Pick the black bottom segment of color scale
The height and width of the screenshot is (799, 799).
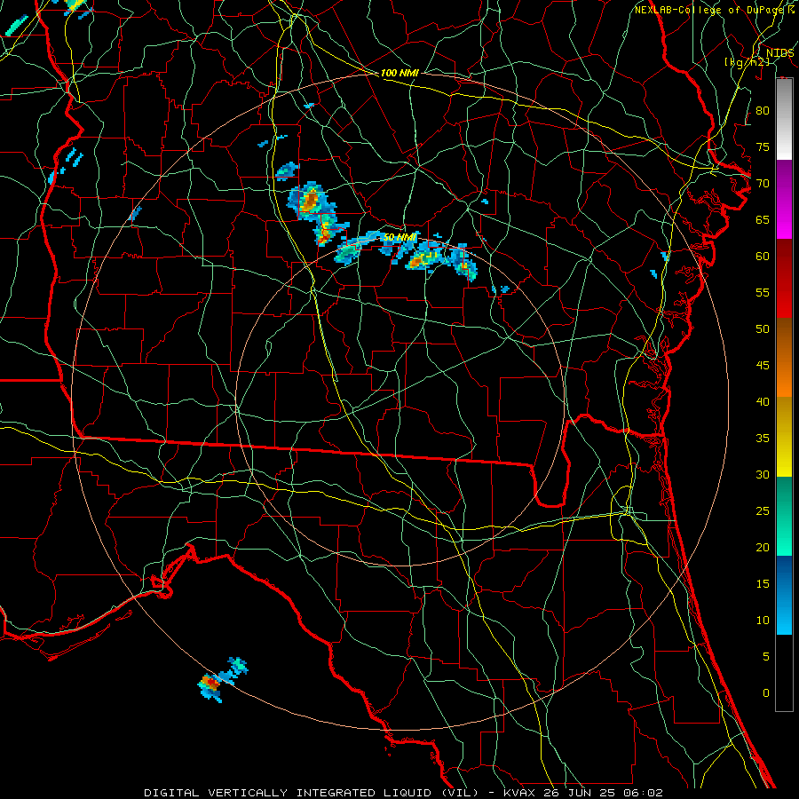[784, 673]
